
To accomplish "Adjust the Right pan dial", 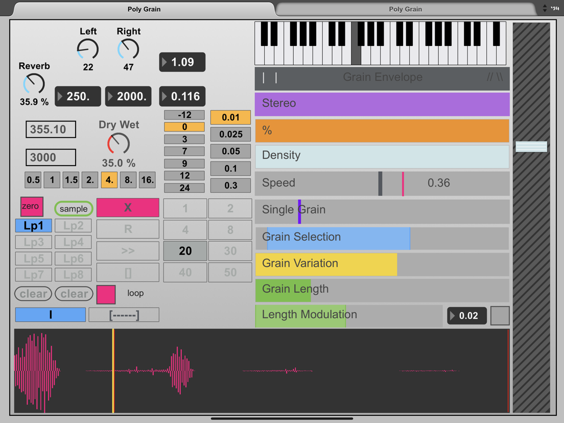I will point(128,49).
